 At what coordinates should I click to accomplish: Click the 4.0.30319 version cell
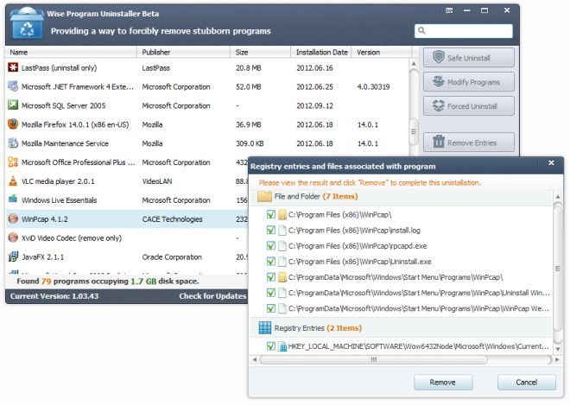(373, 86)
